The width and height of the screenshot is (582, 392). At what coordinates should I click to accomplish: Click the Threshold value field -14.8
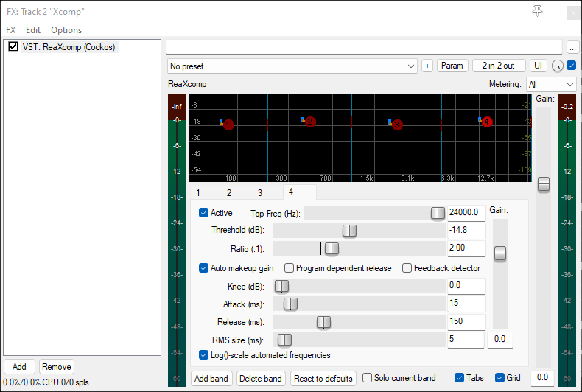point(466,231)
